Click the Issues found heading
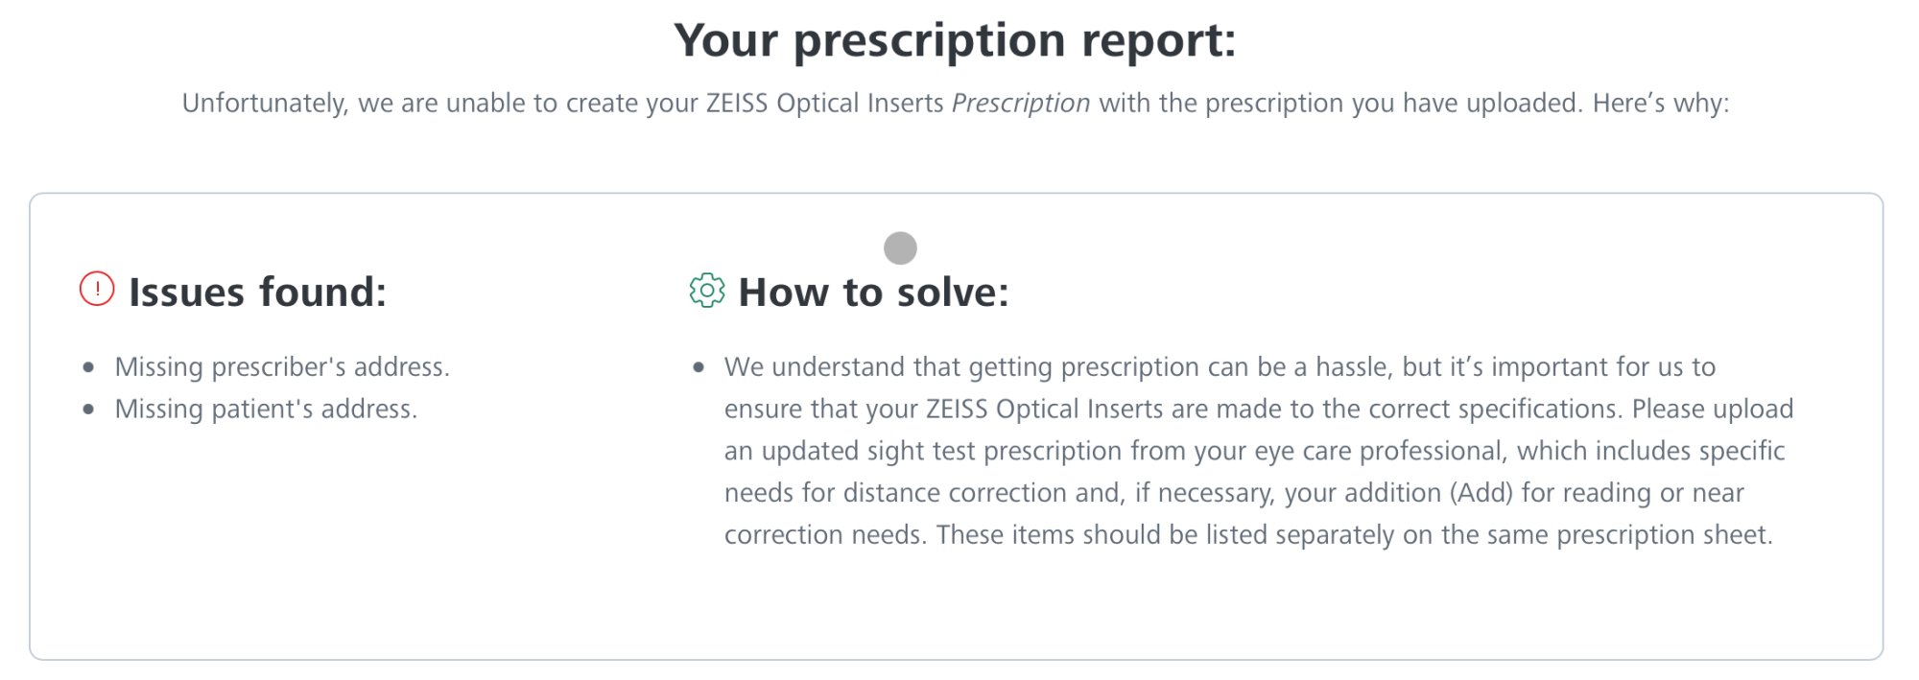 pyautogui.click(x=257, y=292)
